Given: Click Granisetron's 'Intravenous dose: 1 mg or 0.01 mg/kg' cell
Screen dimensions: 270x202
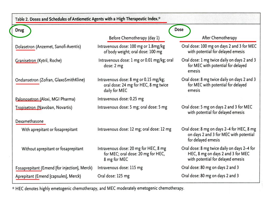Looking at the screenshot, I should pyautogui.click(x=136, y=63).
